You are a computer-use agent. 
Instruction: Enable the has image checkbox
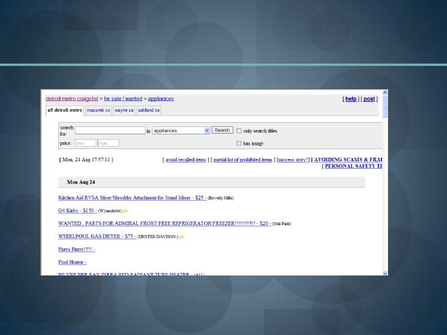pos(239,144)
